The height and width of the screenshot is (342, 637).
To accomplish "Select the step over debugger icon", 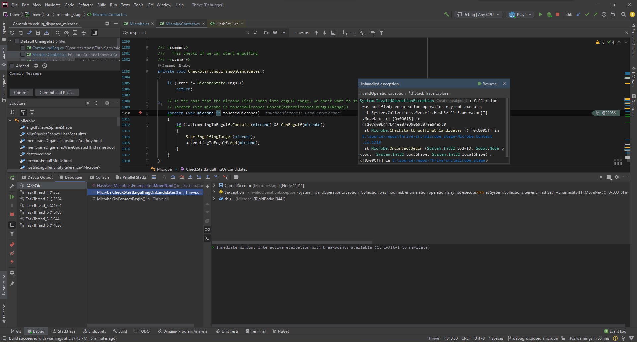I will 173,177.
